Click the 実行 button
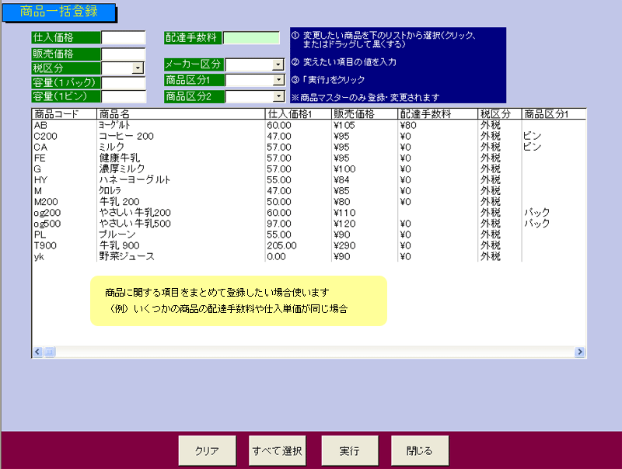622x469 pixels. tap(349, 450)
